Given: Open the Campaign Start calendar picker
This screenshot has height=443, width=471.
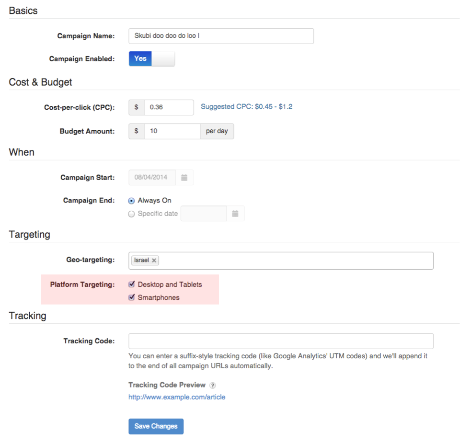Looking at the screenshot, I should click(x=184, y=178).
